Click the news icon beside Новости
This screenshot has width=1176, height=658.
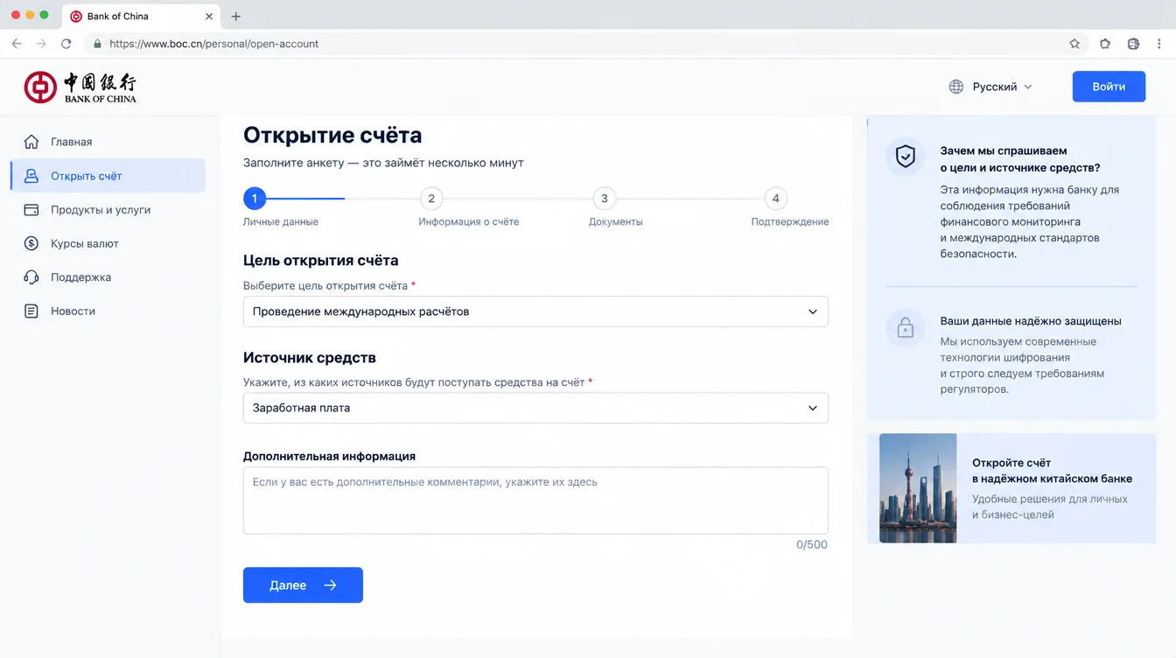(x=31, y=311)
